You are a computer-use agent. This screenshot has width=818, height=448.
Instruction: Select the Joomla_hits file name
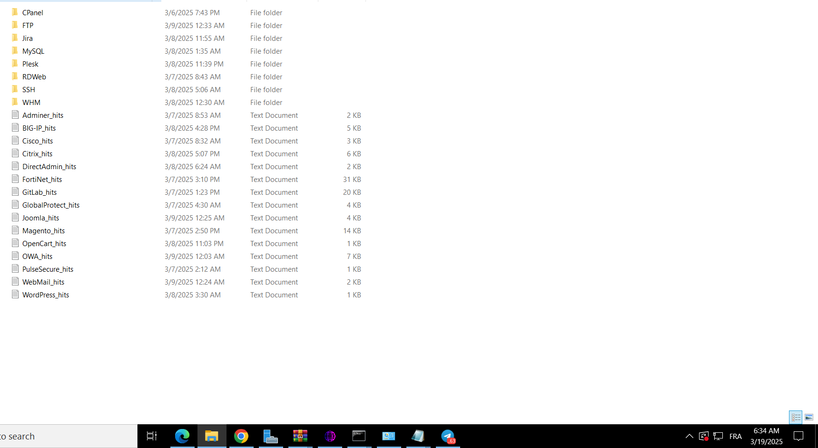(40, 218)
